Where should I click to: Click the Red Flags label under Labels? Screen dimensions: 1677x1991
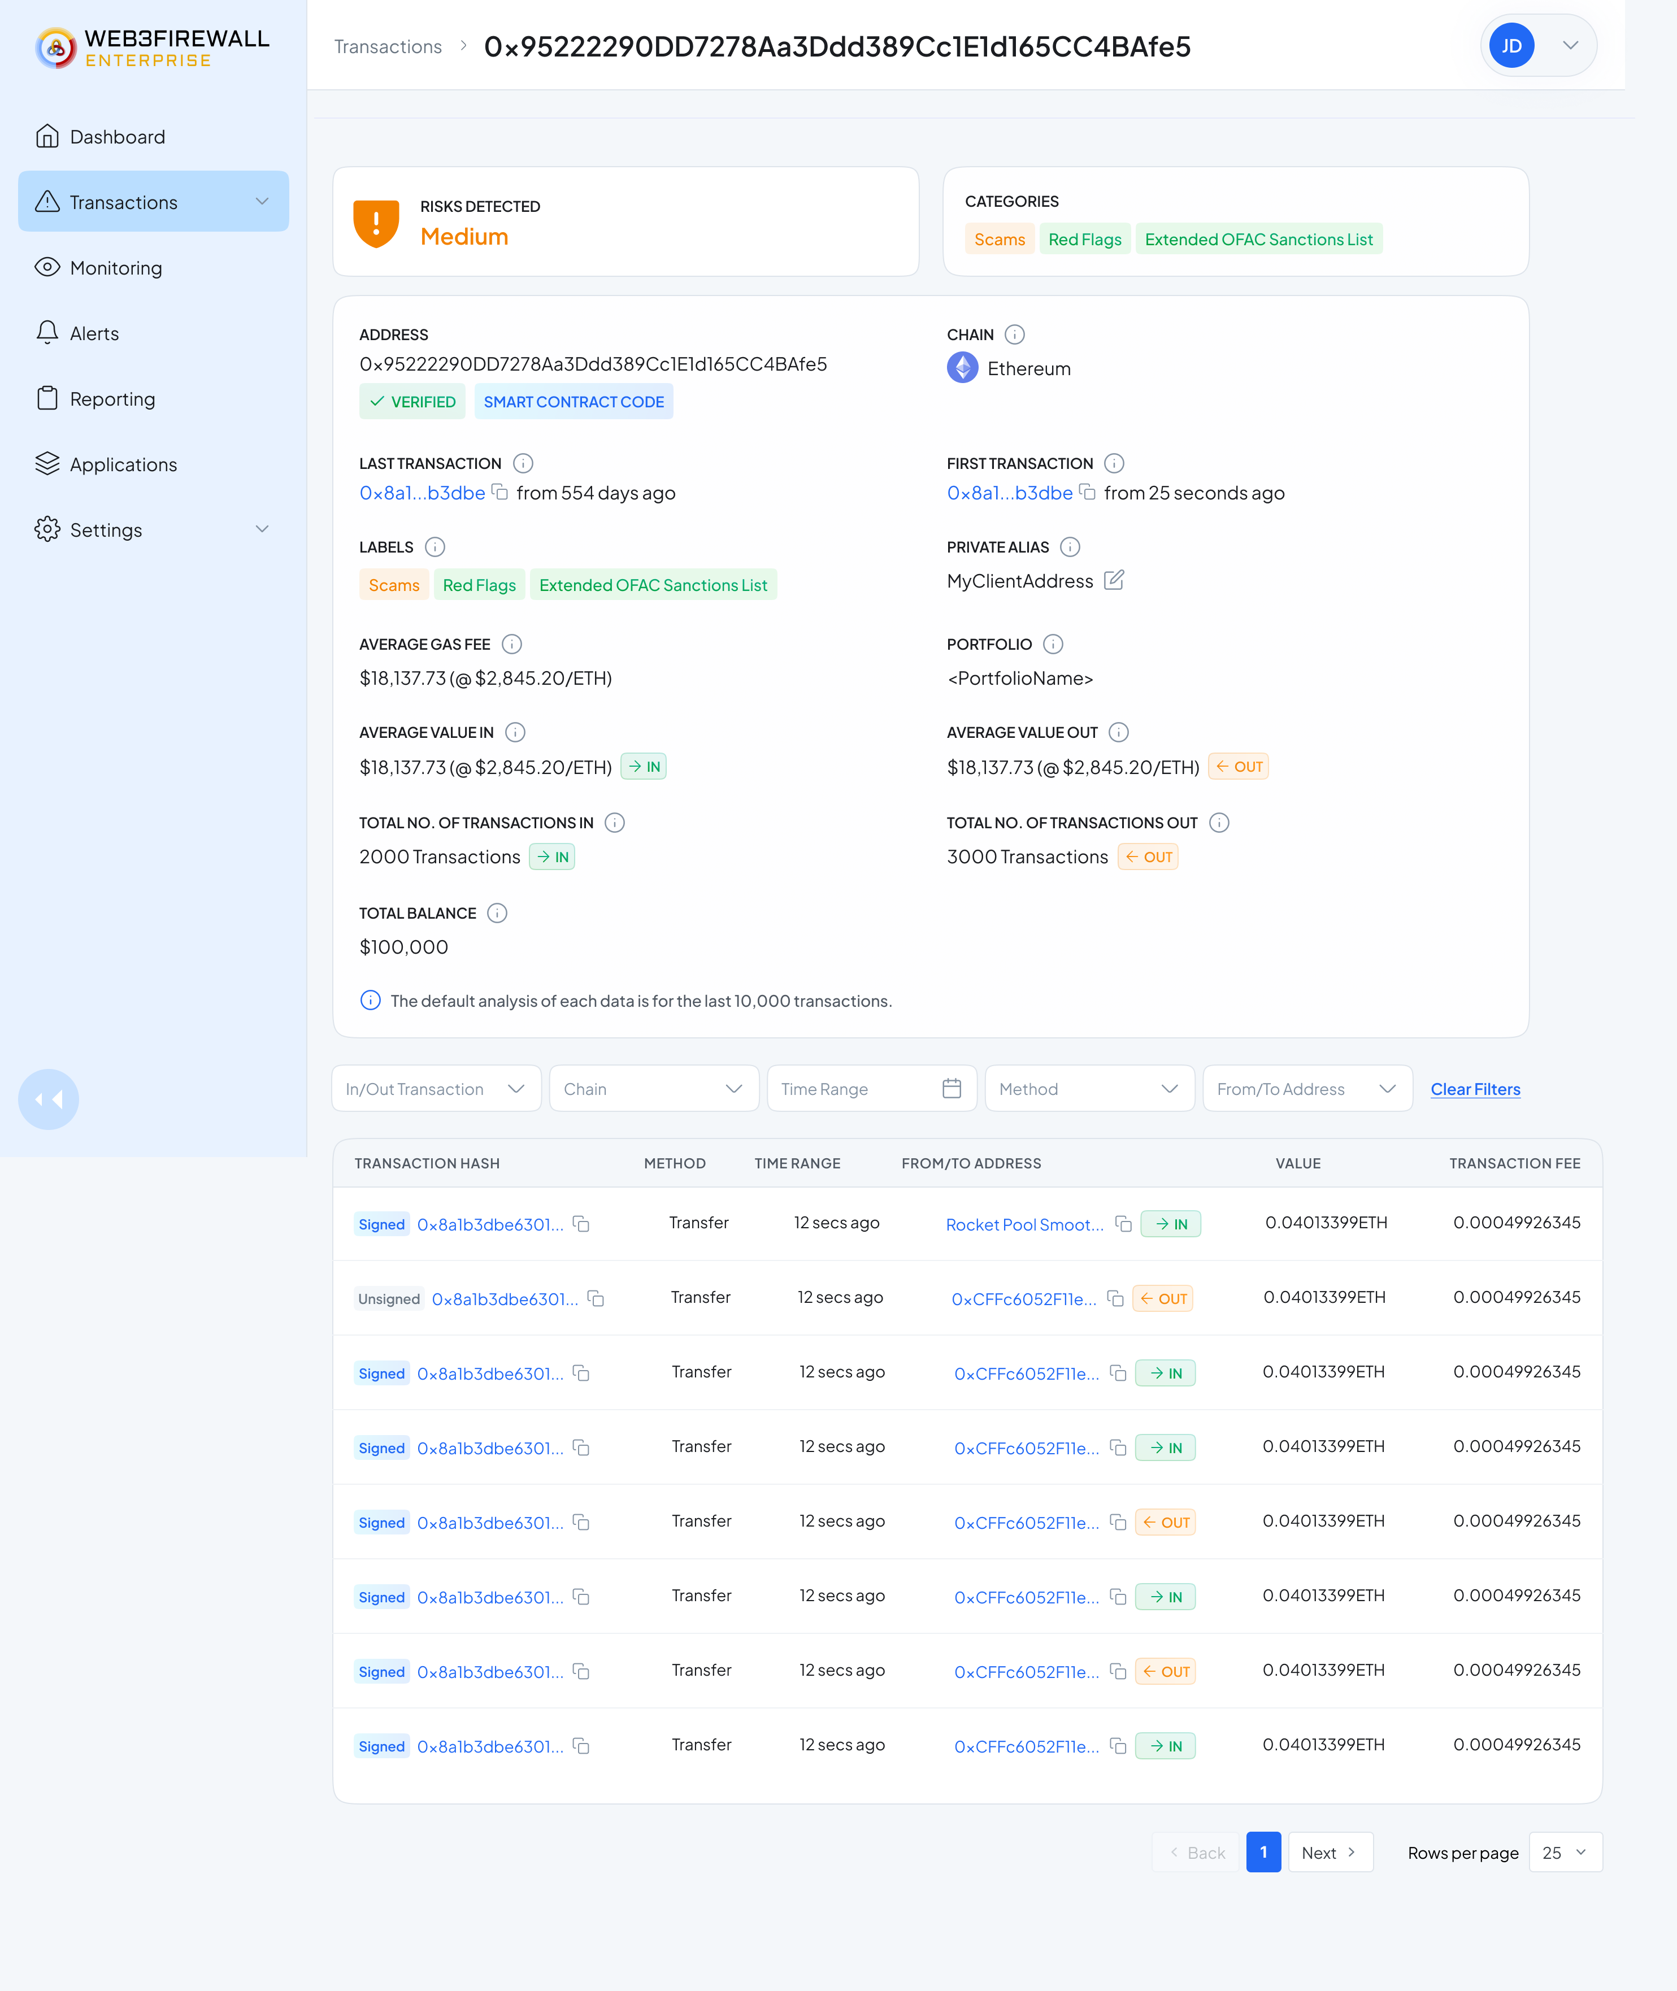point(479,584)
